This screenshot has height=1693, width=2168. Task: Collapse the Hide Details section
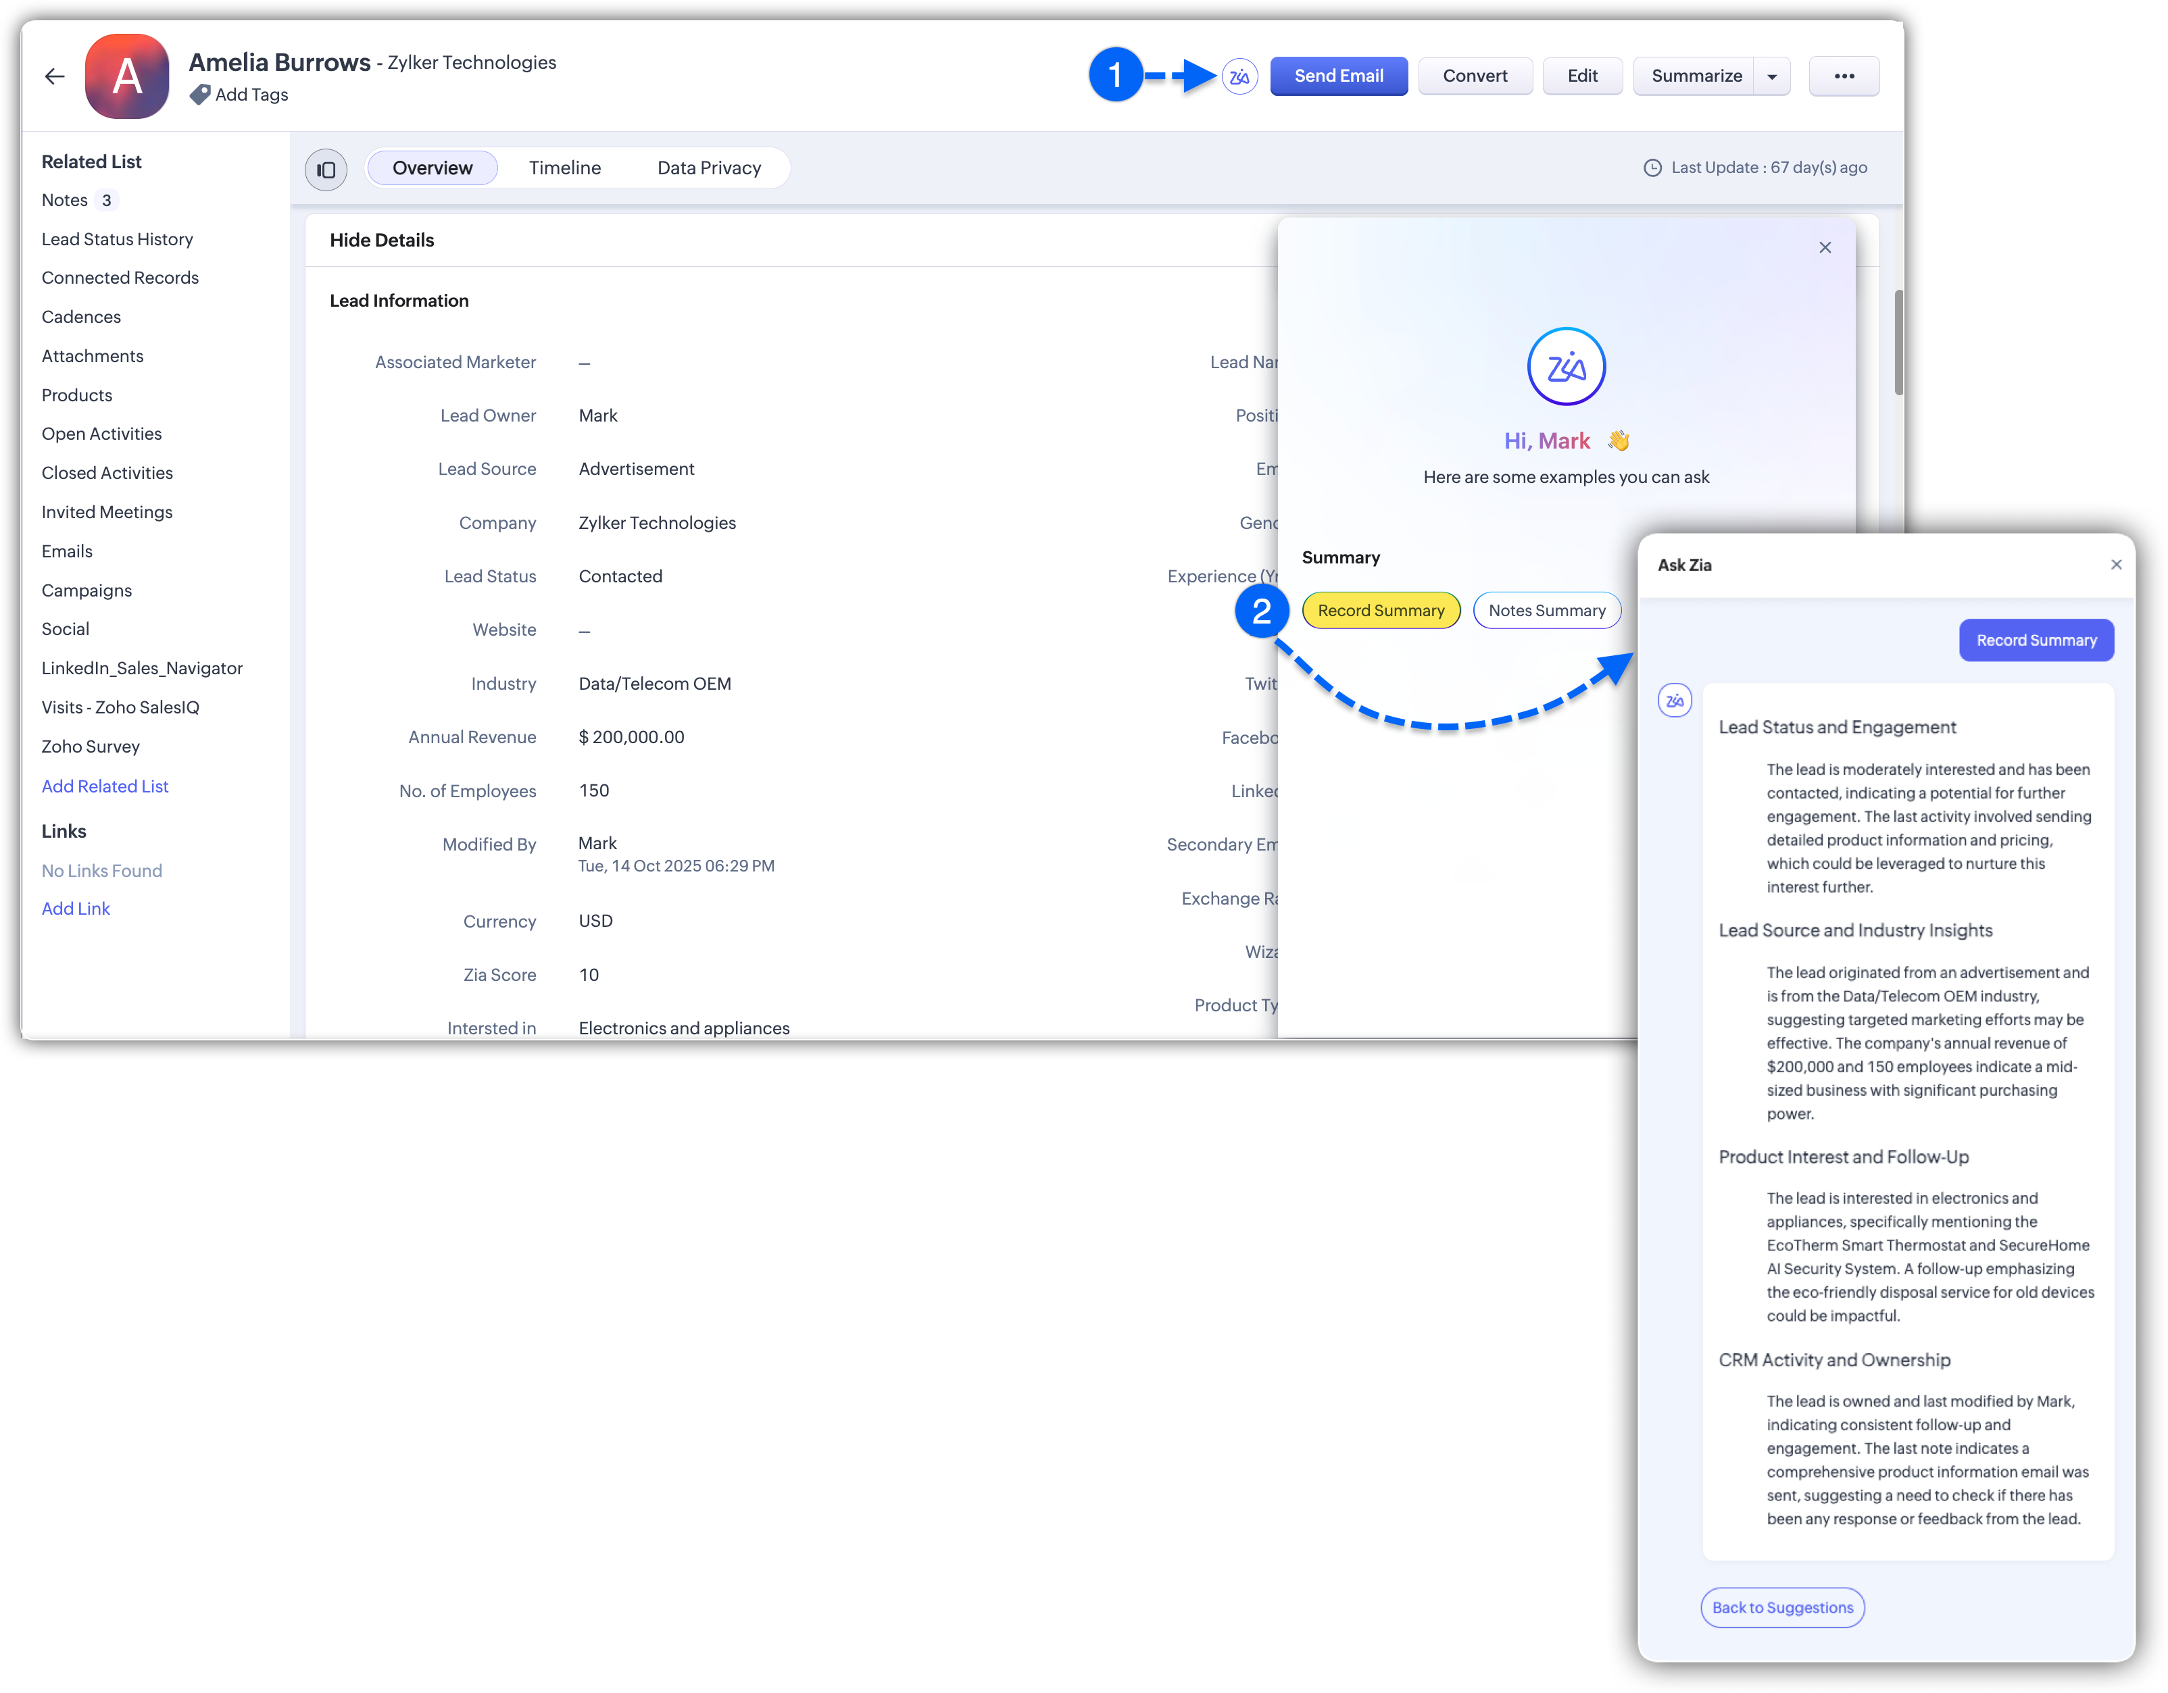point(383,240)
